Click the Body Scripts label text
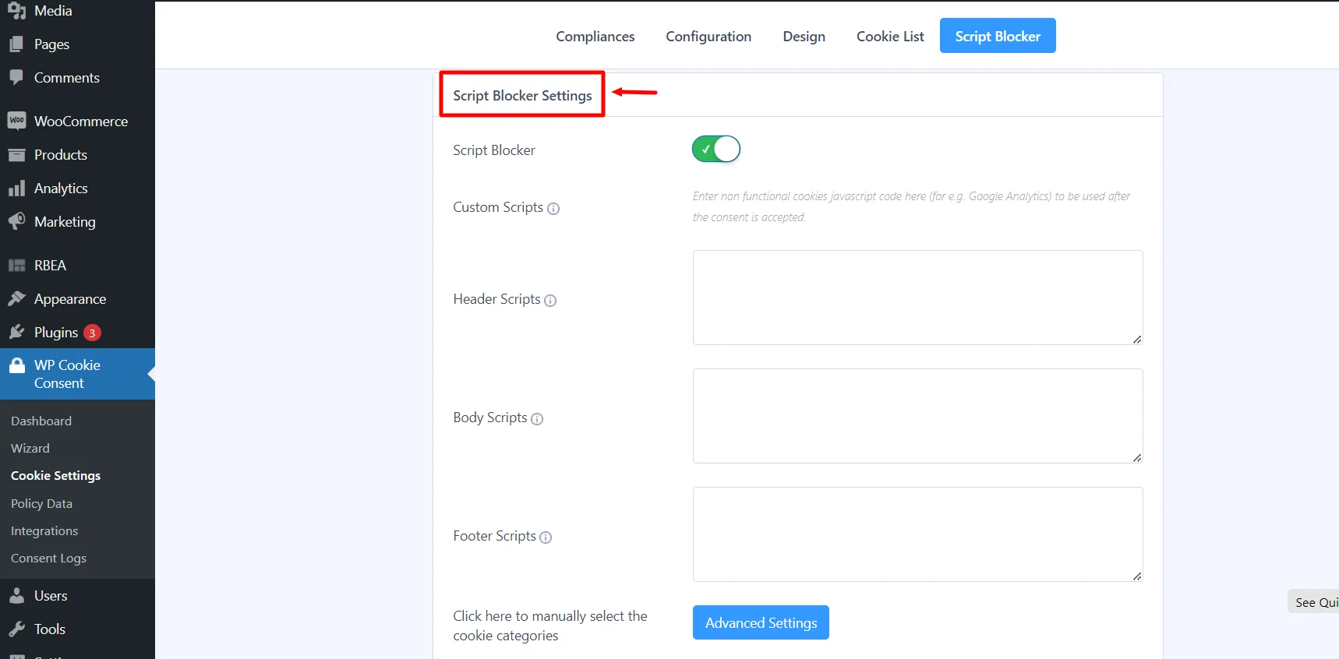Viewport: 1339px width, 659px height. 490,418
